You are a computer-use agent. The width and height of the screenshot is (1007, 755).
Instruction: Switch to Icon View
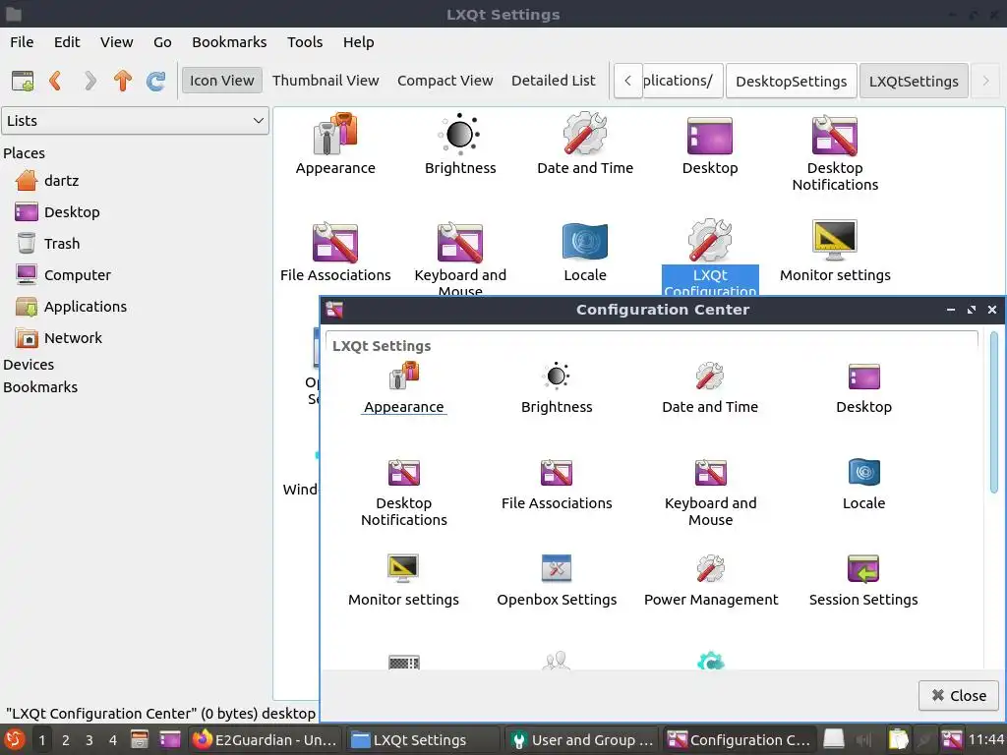click(221, 81)
